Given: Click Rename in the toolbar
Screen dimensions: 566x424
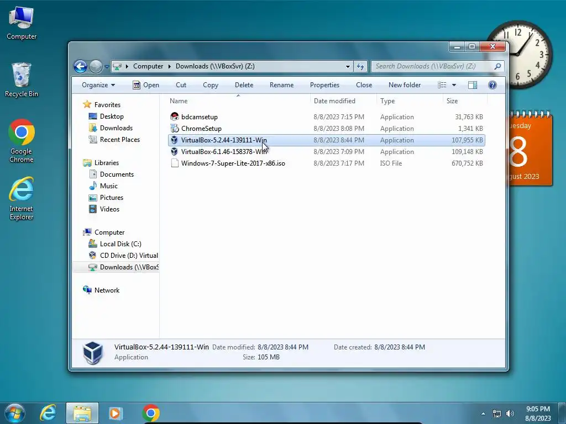Looking at the screenshot, I should [x=281, y=85].
